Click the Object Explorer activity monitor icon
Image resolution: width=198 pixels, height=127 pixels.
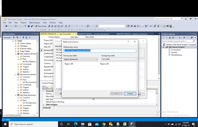30,37
